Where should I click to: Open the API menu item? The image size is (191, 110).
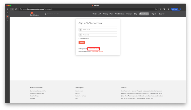[100, 14]
